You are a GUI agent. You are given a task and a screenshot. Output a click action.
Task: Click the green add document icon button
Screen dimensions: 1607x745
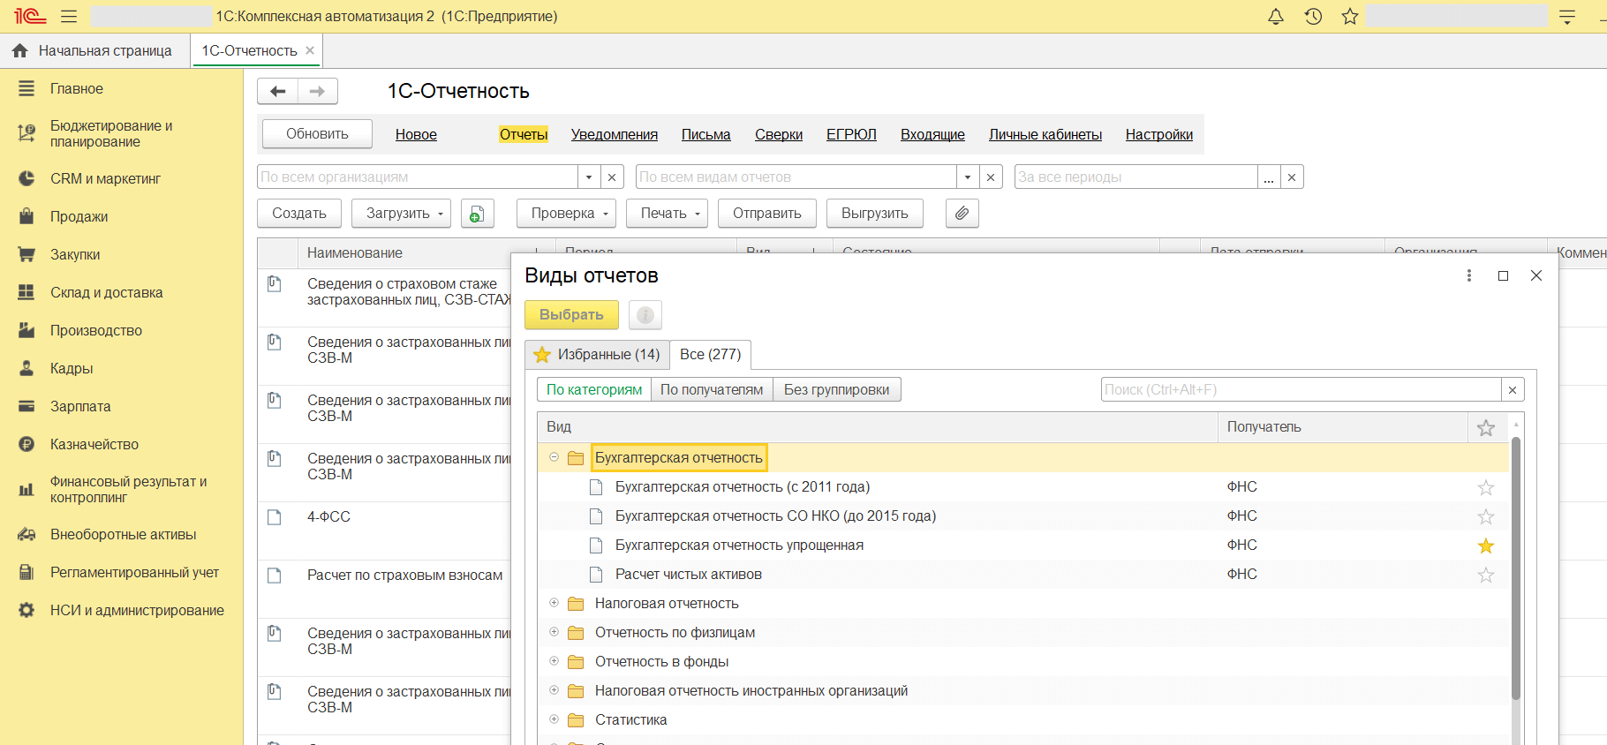click(477, 213)
